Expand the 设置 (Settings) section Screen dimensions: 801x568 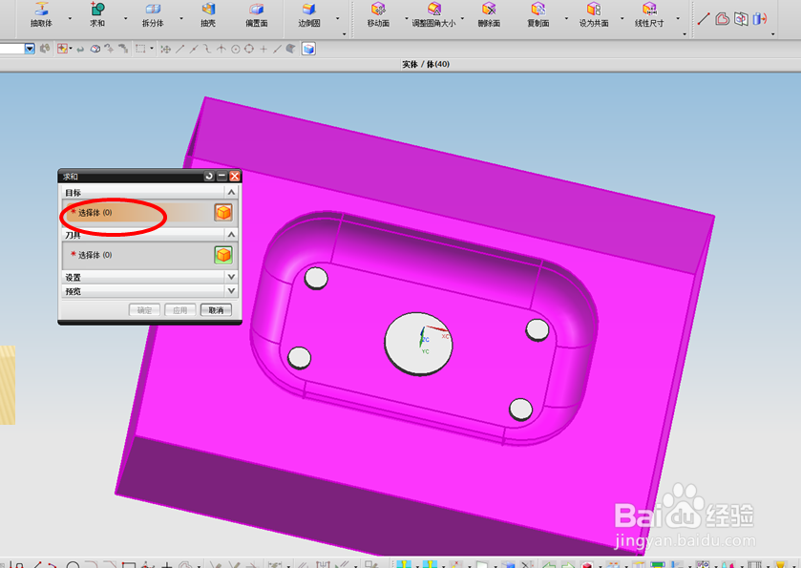[231, 277]
